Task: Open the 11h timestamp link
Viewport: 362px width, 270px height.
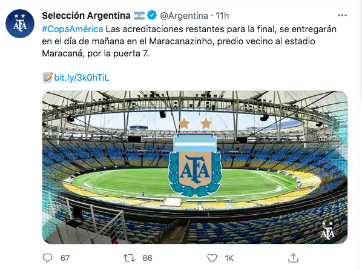Action: (x=222, y=16)
